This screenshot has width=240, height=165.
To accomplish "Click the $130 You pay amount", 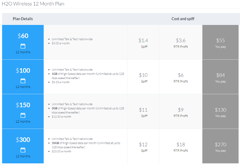I will pos(220,110).
